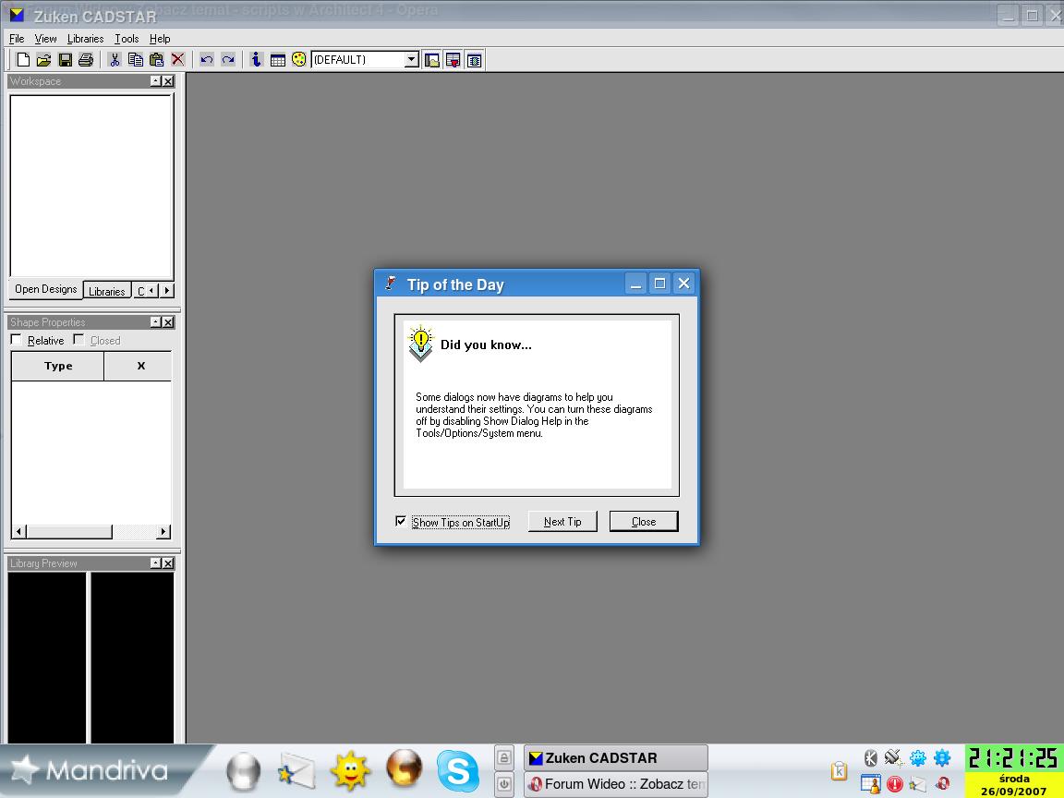
Task: Click the Klipper clipboard tray icon
Action: 840,771
